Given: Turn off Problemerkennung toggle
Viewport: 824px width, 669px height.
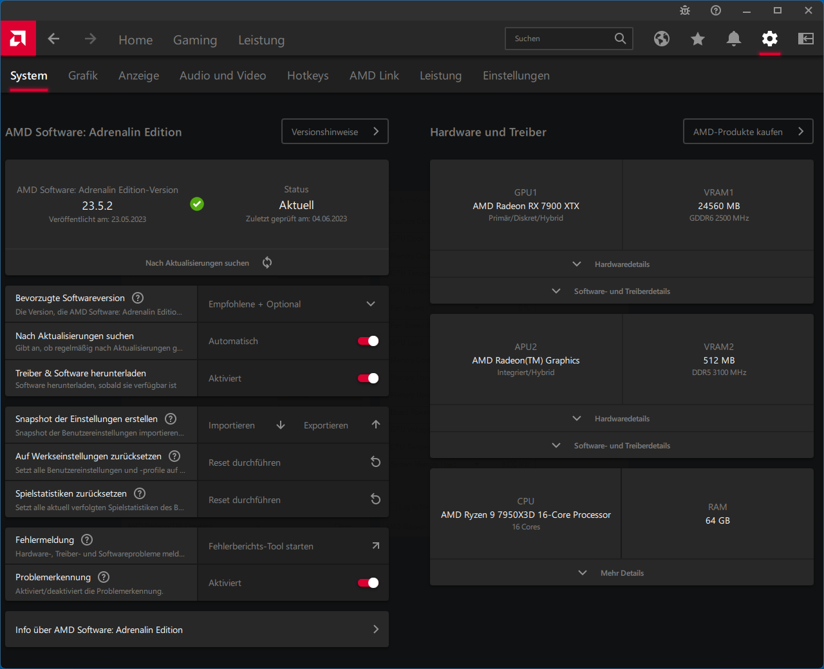Looking at the screenshot, I should 368,583.
